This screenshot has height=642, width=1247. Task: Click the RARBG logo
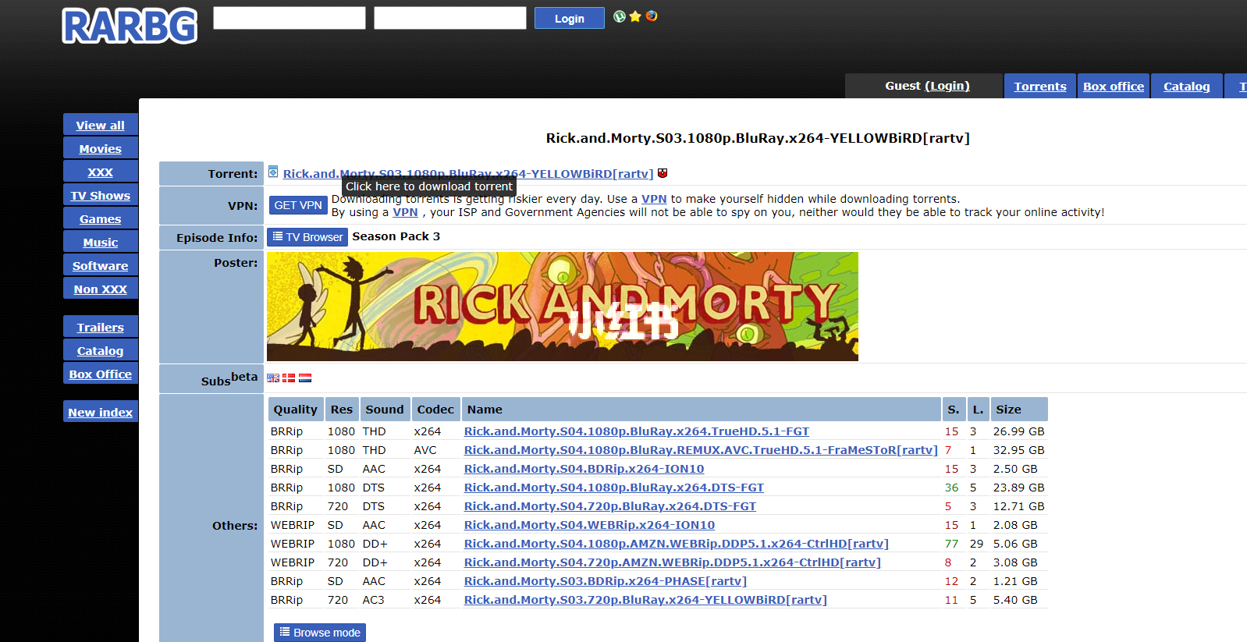click(x=130, y=26)
